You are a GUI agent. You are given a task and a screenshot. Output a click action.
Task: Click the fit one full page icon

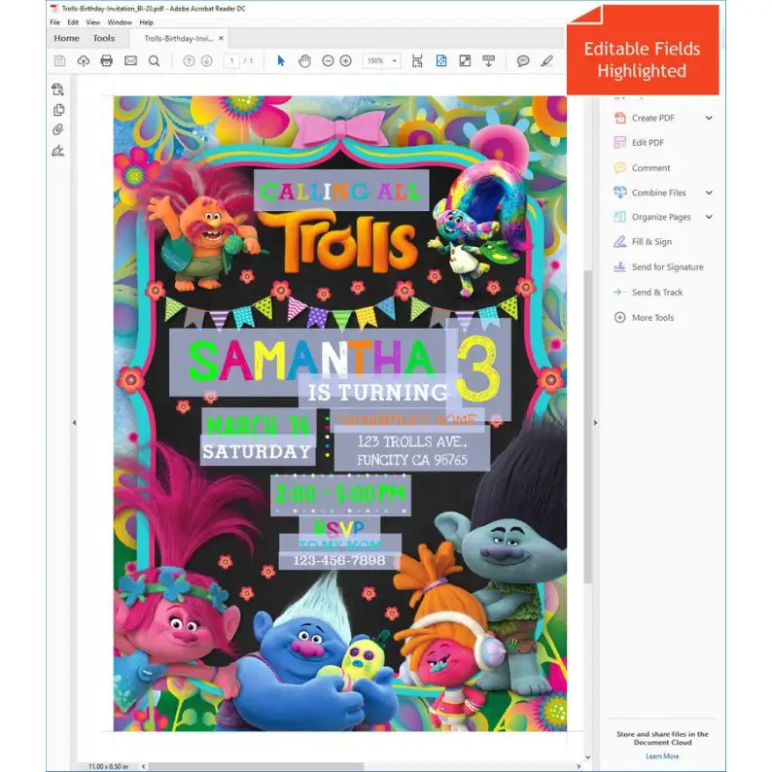pyautogui.click(x=441, y=60)
